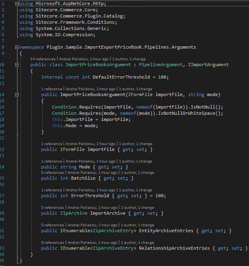Viewport: 249px width, 266px height.
Task: Open 'Andrei Paliakou, 1 hour ago' above ErrorThreshold property
Action: point(91,190)
